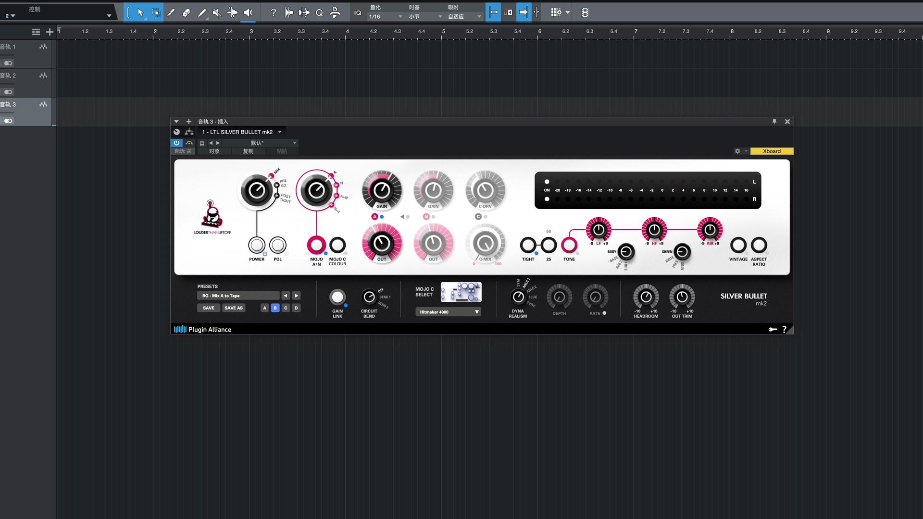Toggle autoscroll arrow button in toolbar

tap(524, 12)
